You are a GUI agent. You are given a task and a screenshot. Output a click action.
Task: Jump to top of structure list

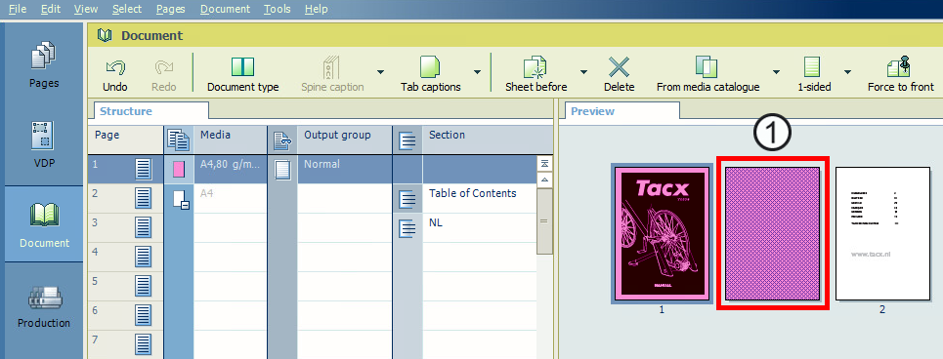click(545, 164)
